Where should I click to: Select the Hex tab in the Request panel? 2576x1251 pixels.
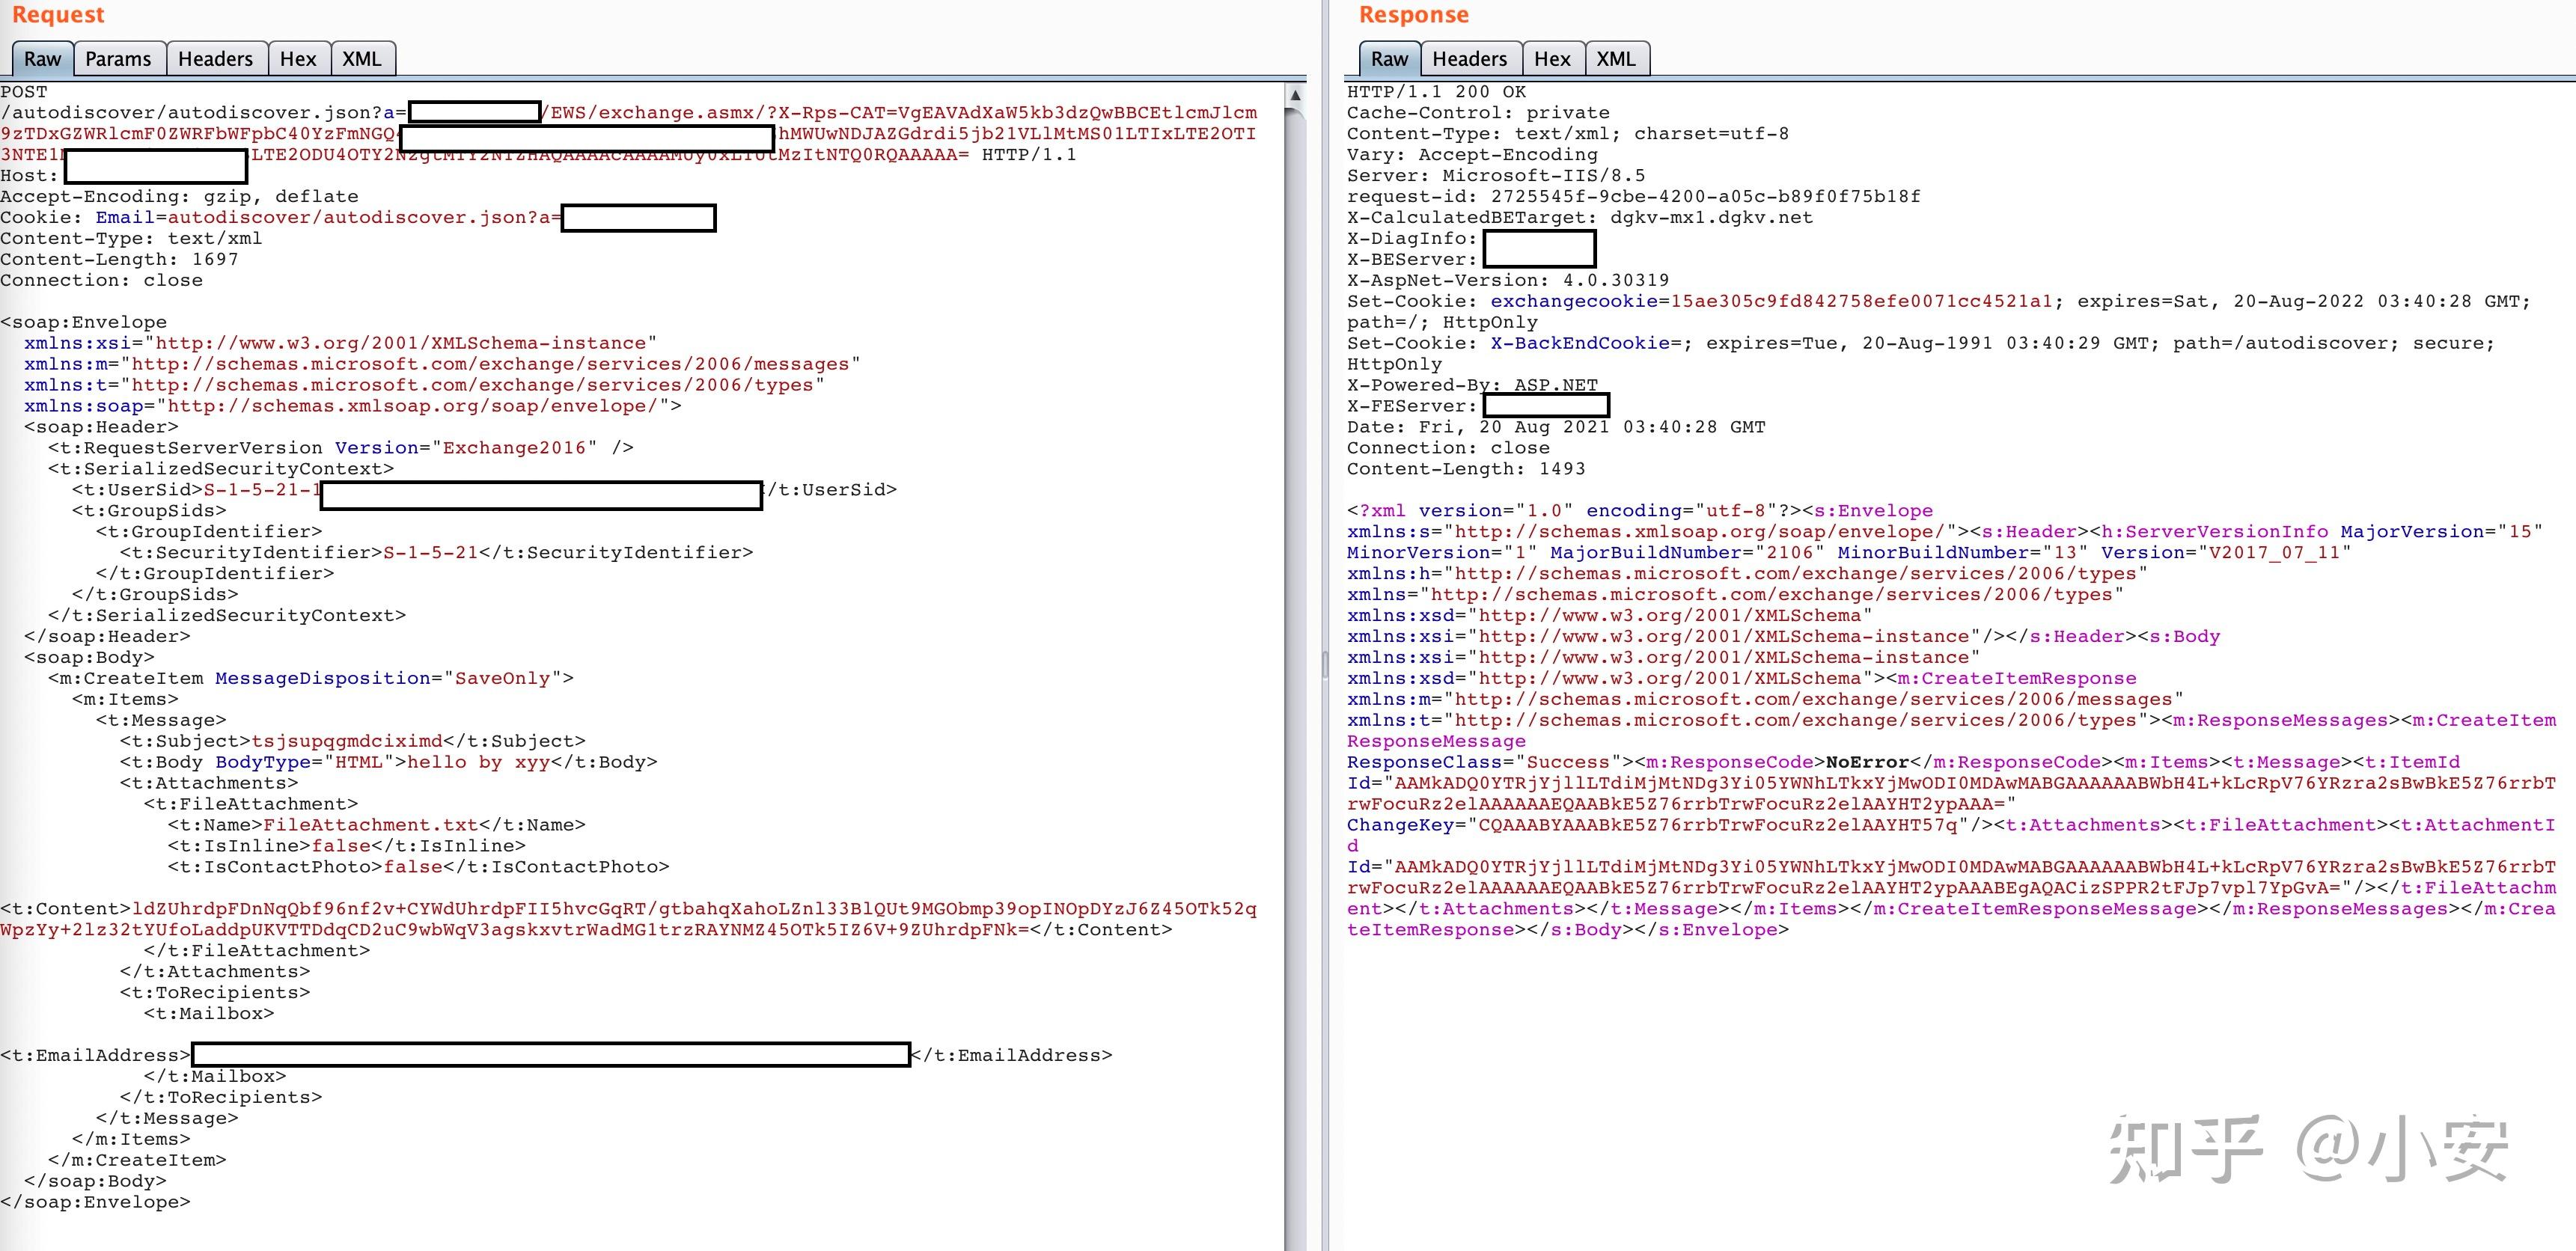298,58
